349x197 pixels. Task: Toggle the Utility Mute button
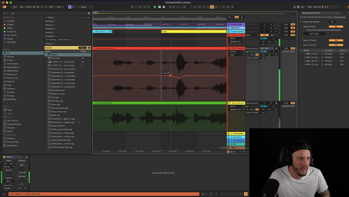coord(20,188)
